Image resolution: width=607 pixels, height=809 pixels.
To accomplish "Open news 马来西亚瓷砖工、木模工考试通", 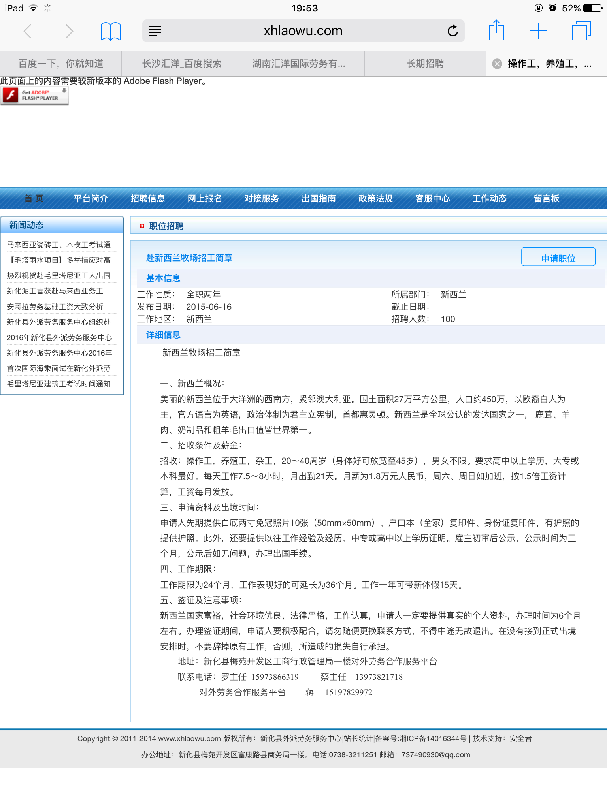I will [x=59, y=245].
